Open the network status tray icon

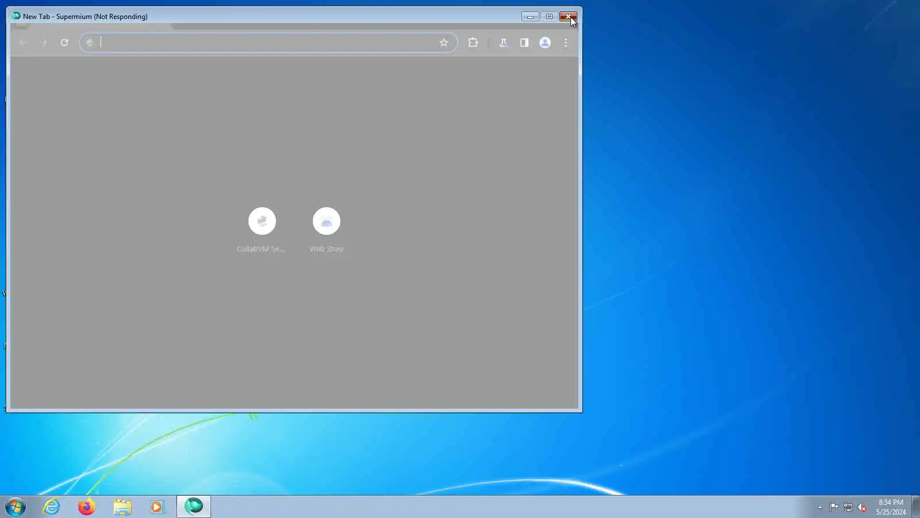pos(848,507)
